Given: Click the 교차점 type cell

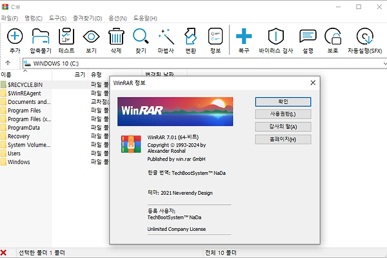Looking at the screenshot, I should [x=100, y=102].
